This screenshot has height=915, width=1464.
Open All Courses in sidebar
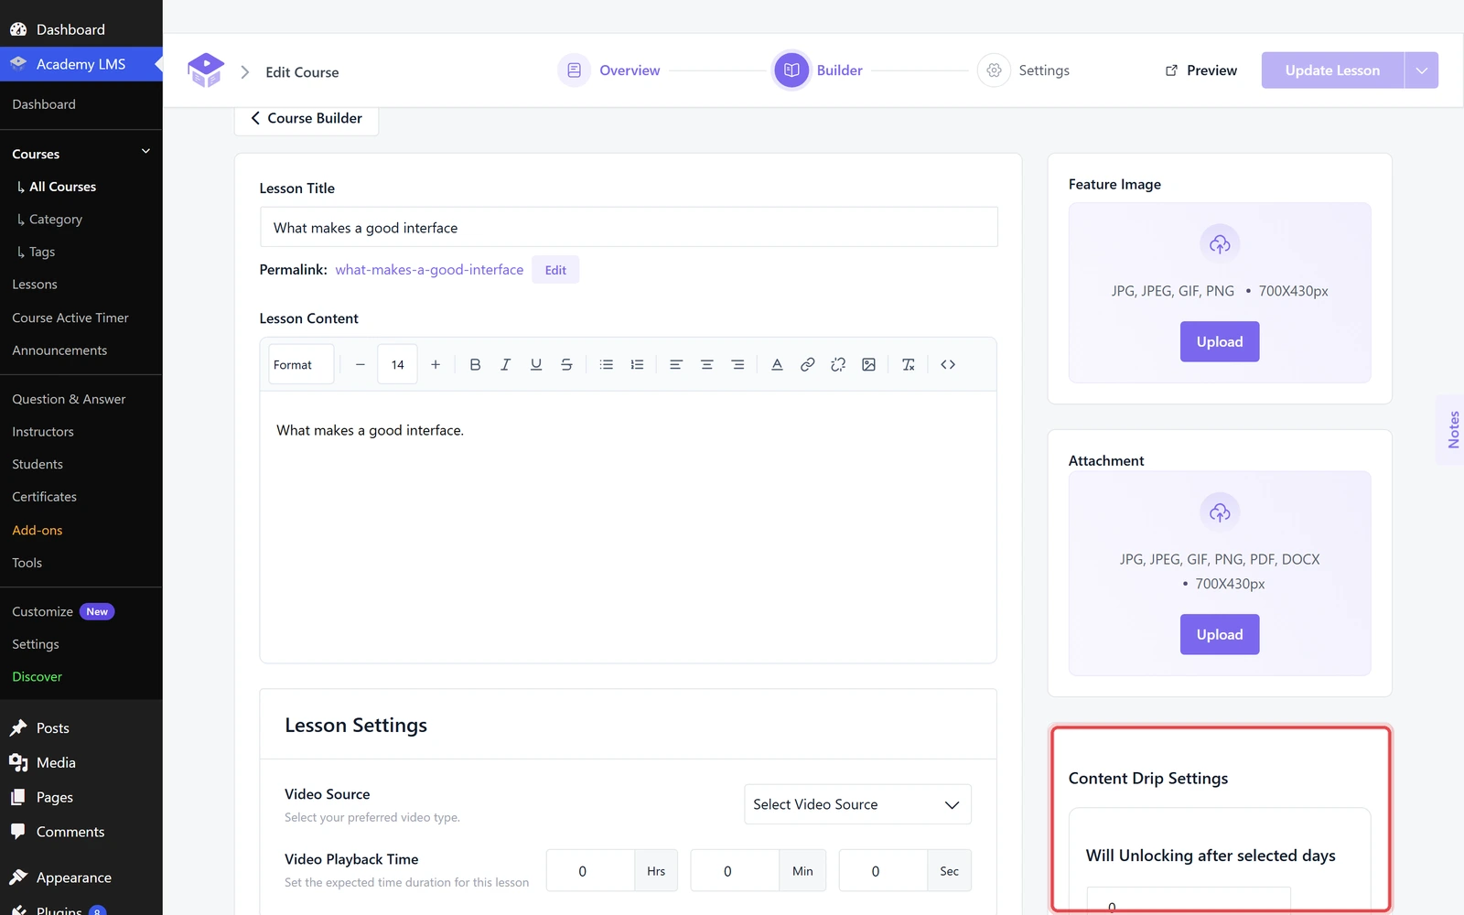point(62,187)
